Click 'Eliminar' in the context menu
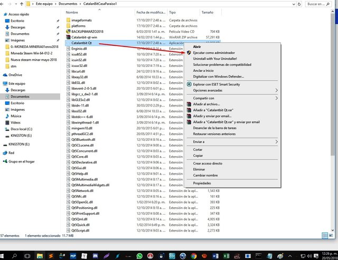 click(199, 169)
